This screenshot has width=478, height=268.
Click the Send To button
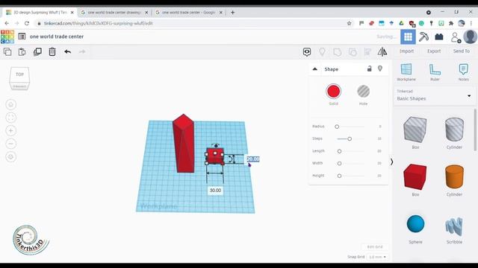coord(462,51)
